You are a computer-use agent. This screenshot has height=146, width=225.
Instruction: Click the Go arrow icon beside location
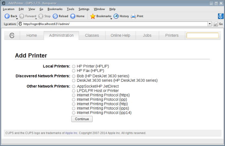tap(215, 24)
